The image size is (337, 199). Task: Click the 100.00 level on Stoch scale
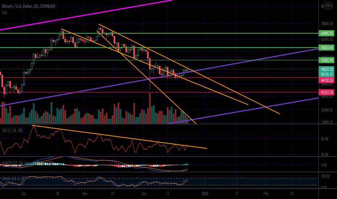pos(325,176)
